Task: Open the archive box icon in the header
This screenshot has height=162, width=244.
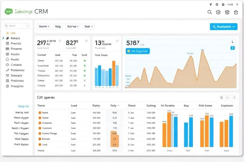Action: click(x=227, y=12)
